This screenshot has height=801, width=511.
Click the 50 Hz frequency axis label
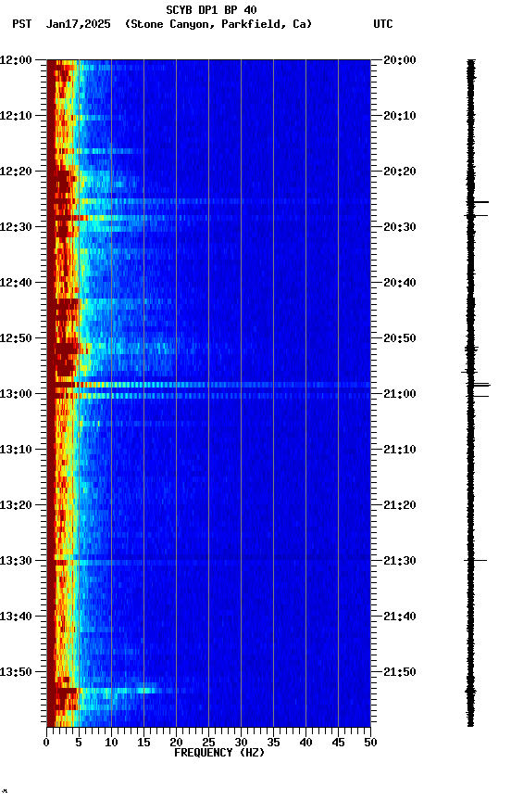[371, 743]
